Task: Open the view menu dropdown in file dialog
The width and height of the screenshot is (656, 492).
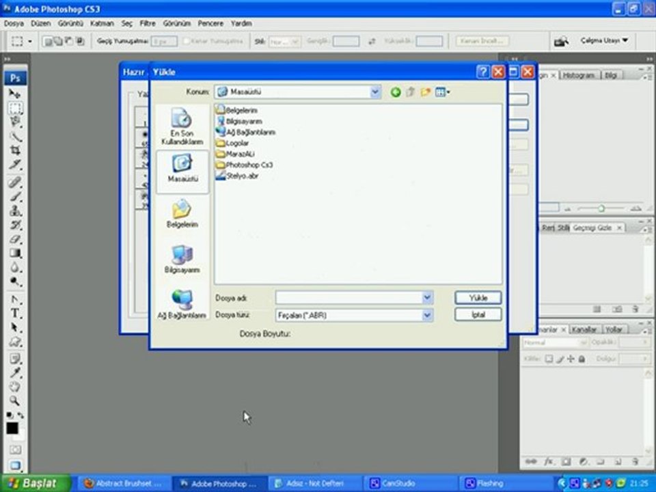Action: [443, 92]
